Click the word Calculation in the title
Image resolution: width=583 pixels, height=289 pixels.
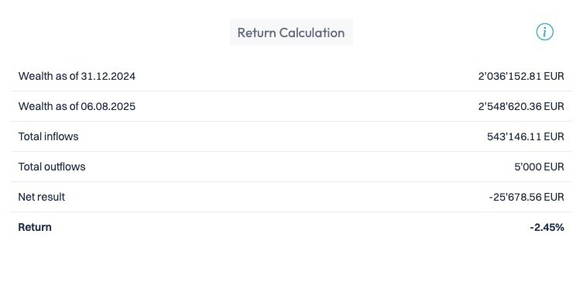click(312, 33)
